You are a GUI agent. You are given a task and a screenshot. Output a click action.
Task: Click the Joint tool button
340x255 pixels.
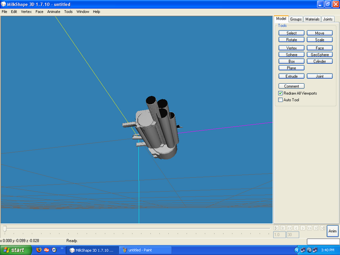click(x=320, y=76)
